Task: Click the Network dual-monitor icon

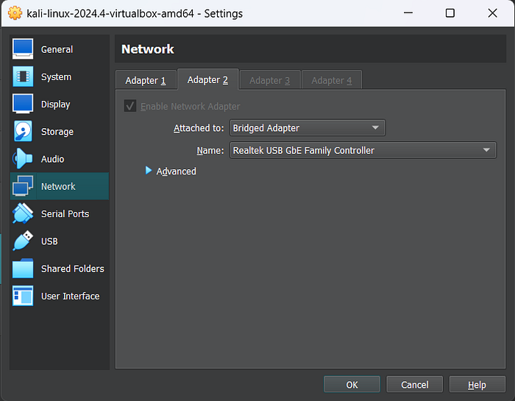Action: 23,186
